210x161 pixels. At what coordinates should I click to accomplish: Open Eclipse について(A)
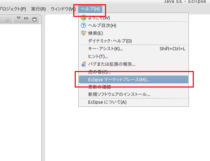tap(134, 102)
